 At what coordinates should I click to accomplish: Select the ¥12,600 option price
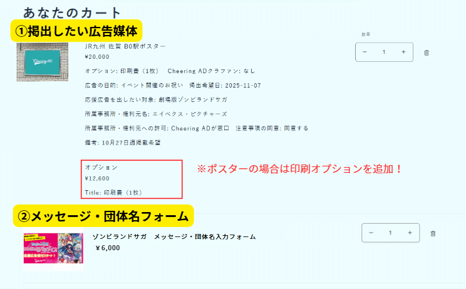[97, 178]
